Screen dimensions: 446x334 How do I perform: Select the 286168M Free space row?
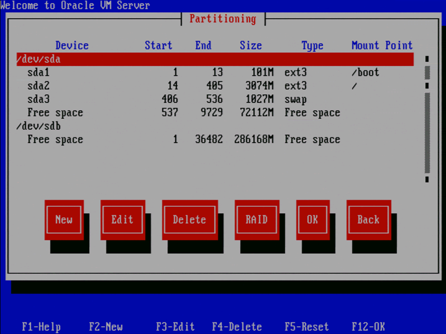[x=215, y=139]
